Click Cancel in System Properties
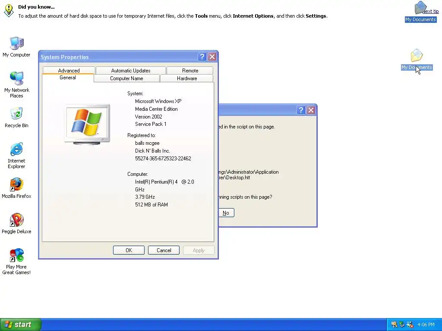This screenshot has height=331, width=442. point(164,250)
